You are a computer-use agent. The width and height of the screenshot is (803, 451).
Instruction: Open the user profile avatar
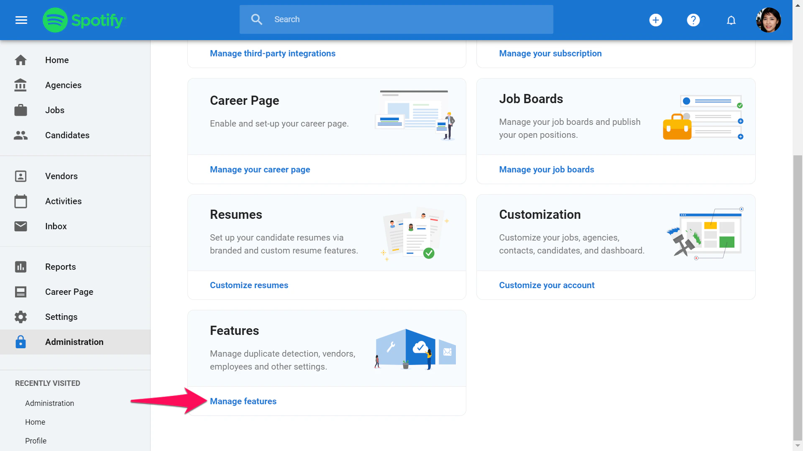[x=768, y=20]
